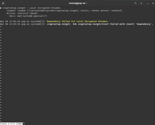Viewport: 155px width, 125px height.
Task: Minimize the terminal window
Action: pyautogui.click(x=148, y=3)
